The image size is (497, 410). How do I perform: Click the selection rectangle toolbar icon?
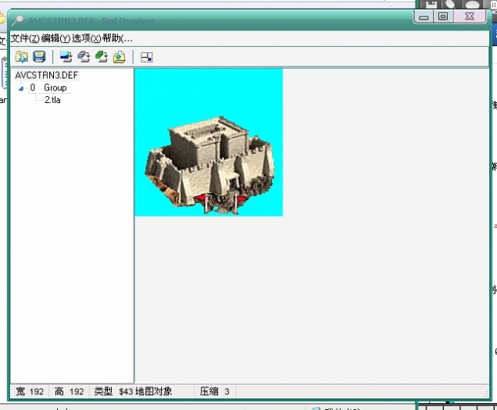click(x=147, y=56)
